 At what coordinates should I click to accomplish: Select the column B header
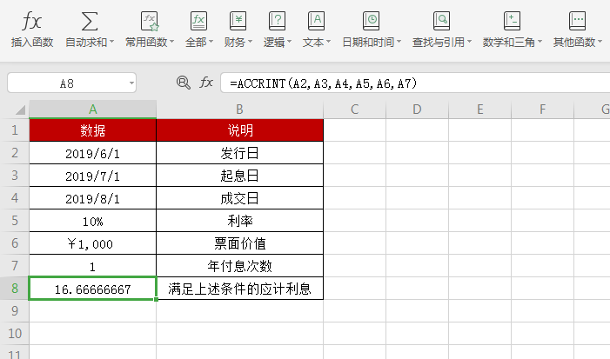point(239,110)
